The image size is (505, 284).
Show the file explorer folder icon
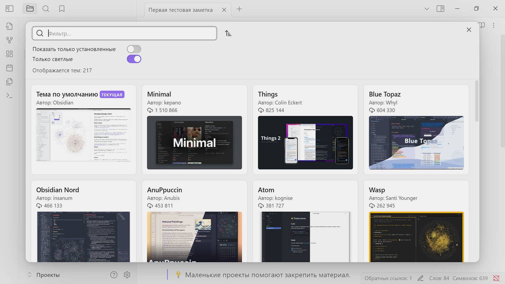(30, 9)
